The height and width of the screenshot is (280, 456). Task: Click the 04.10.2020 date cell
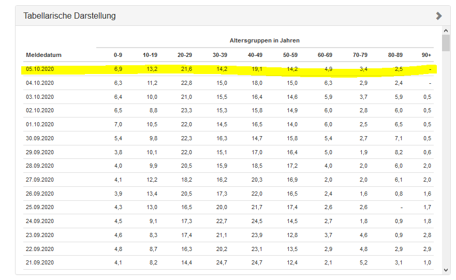40,83
